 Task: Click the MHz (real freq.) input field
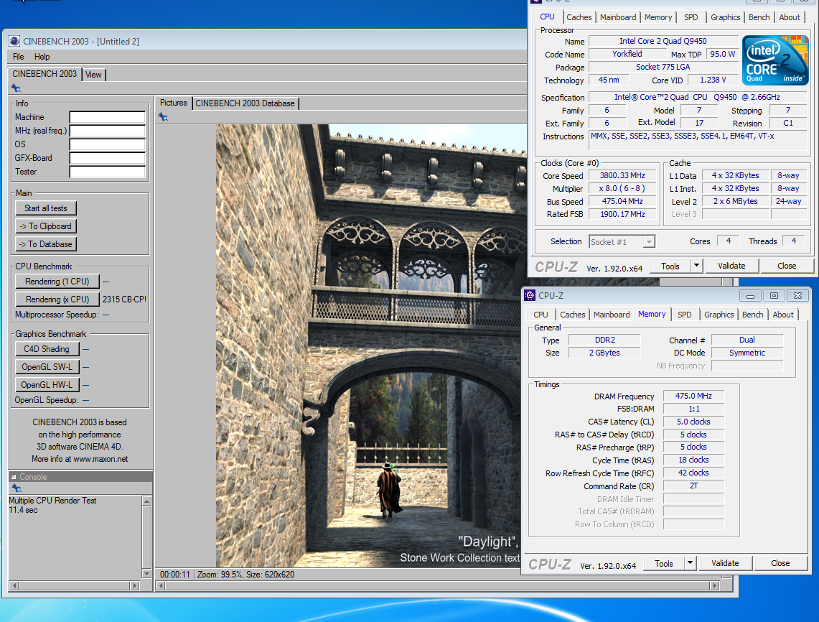pos(108,131)
